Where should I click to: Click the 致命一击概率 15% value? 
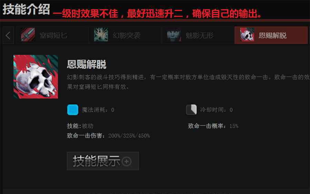pos(234,126)
